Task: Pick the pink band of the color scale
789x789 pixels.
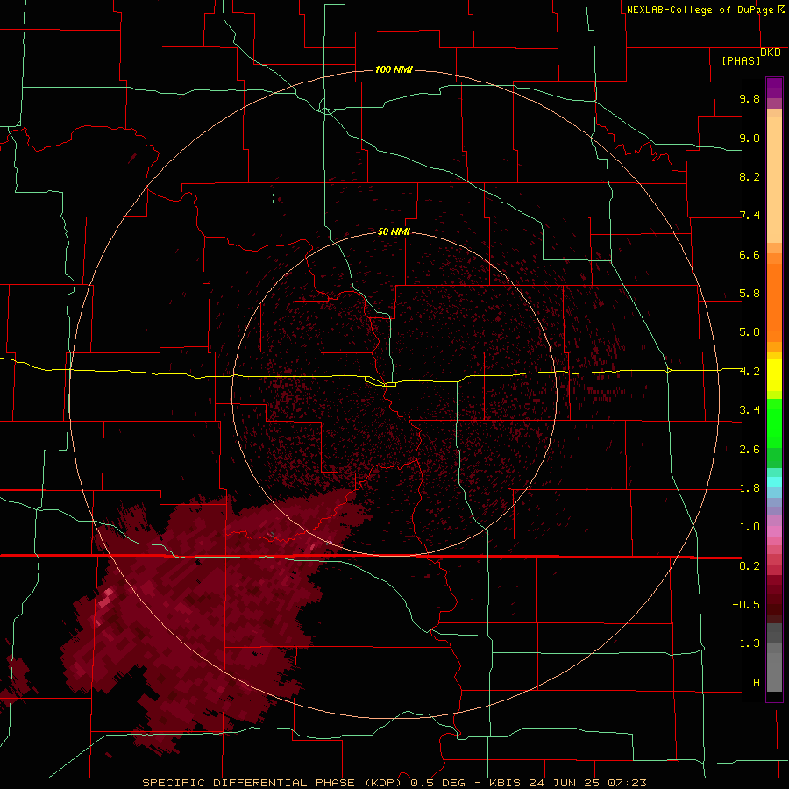Action: [774, 531]
